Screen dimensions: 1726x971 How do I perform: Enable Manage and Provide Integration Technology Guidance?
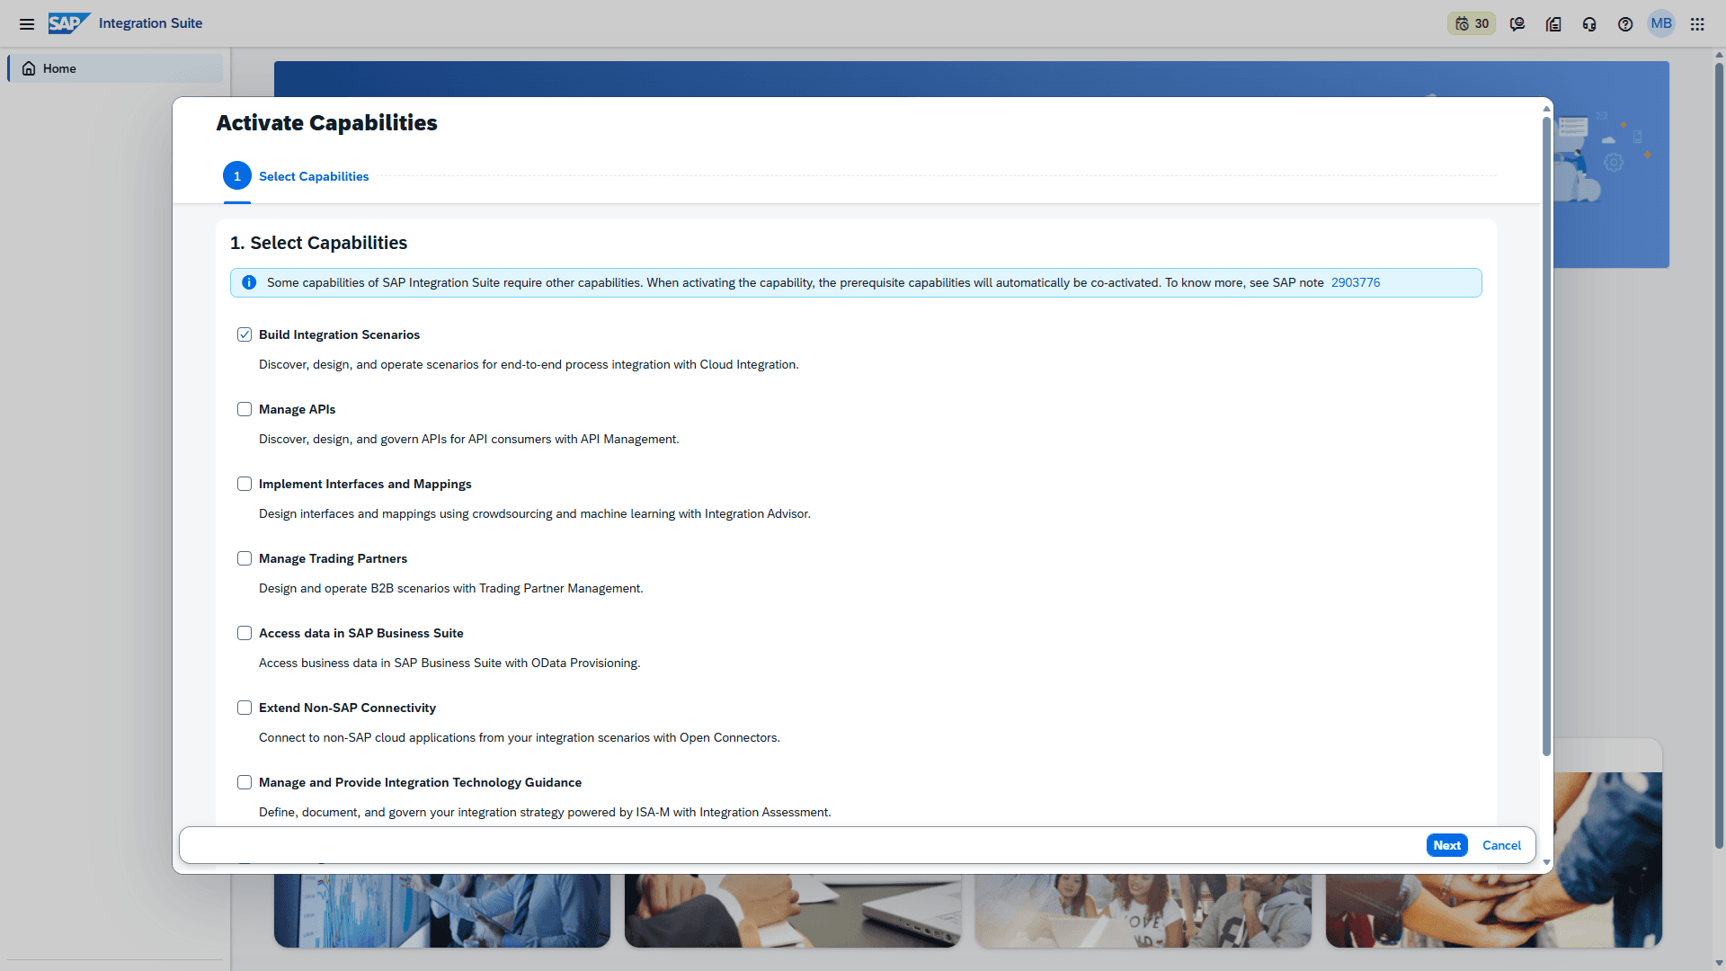245,782
